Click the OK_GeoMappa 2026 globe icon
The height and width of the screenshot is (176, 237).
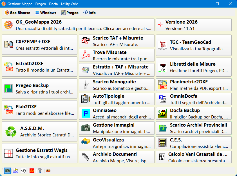coord(8,25)
